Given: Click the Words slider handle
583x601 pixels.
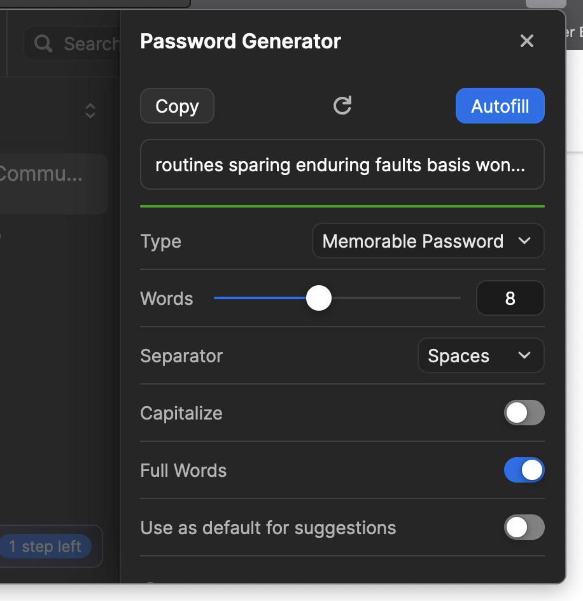Looking at the screenshot, I should 319,298.
